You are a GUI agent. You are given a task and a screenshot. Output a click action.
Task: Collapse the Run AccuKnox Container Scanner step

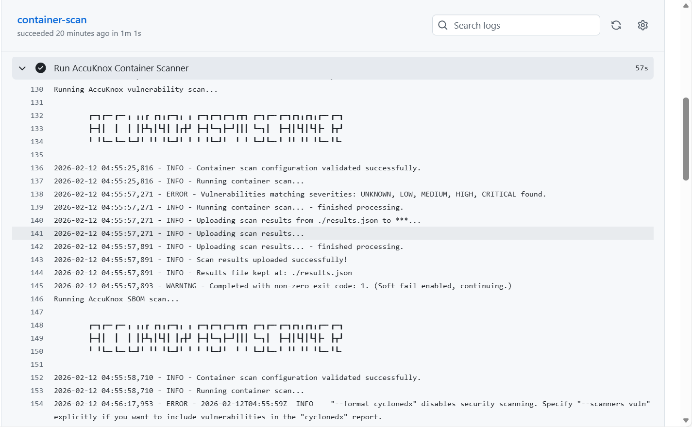pyautogui.click(x=22, y=68)
